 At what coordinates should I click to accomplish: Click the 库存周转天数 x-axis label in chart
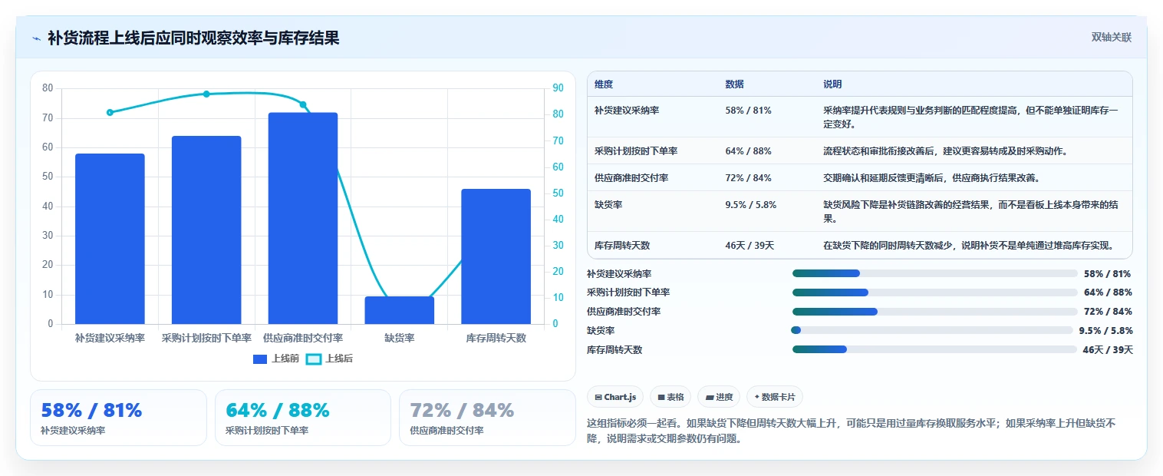click(496, 338)
